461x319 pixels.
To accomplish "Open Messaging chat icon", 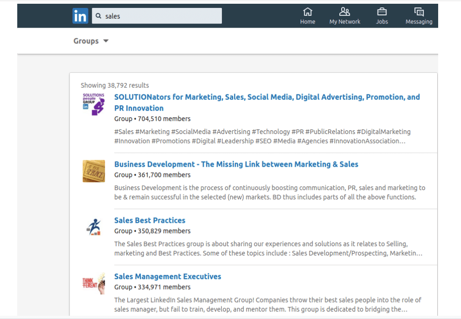I will click(419, 12).
